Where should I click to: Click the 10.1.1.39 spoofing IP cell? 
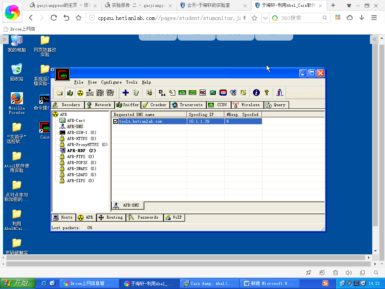206,122
